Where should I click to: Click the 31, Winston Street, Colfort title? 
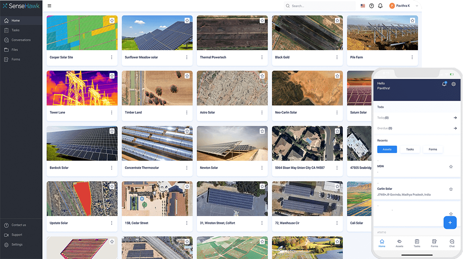click(218, 223)
